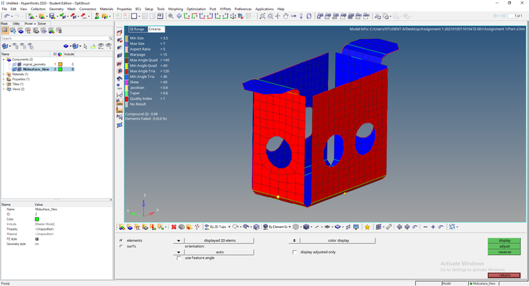Click the red return button
The image size is (529, 286).
pyautogui.click(x=505, y=275)
